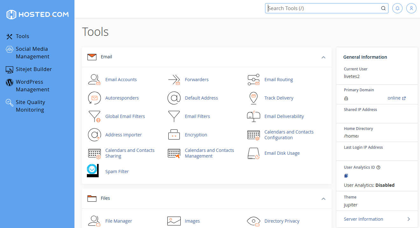The height and width of the screenshot is (228, 420).
Task: Click the Email Routing link text
Action: 279,80
